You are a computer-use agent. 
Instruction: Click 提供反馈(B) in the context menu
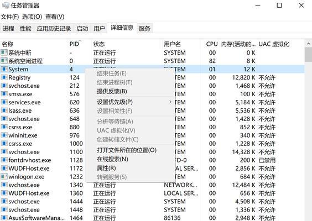[112, 91]
